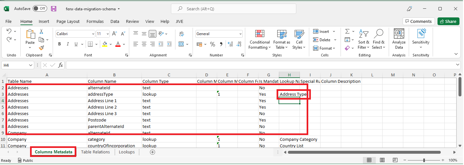Click the zoom slider at bottom right
The height and width of the screenshot is (165, 464).
pyautogui.click(x=424, y=160)
